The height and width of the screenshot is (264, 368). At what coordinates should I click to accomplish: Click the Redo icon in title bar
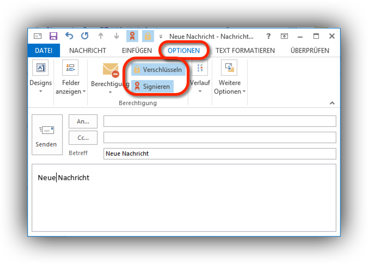click(85, 36)
